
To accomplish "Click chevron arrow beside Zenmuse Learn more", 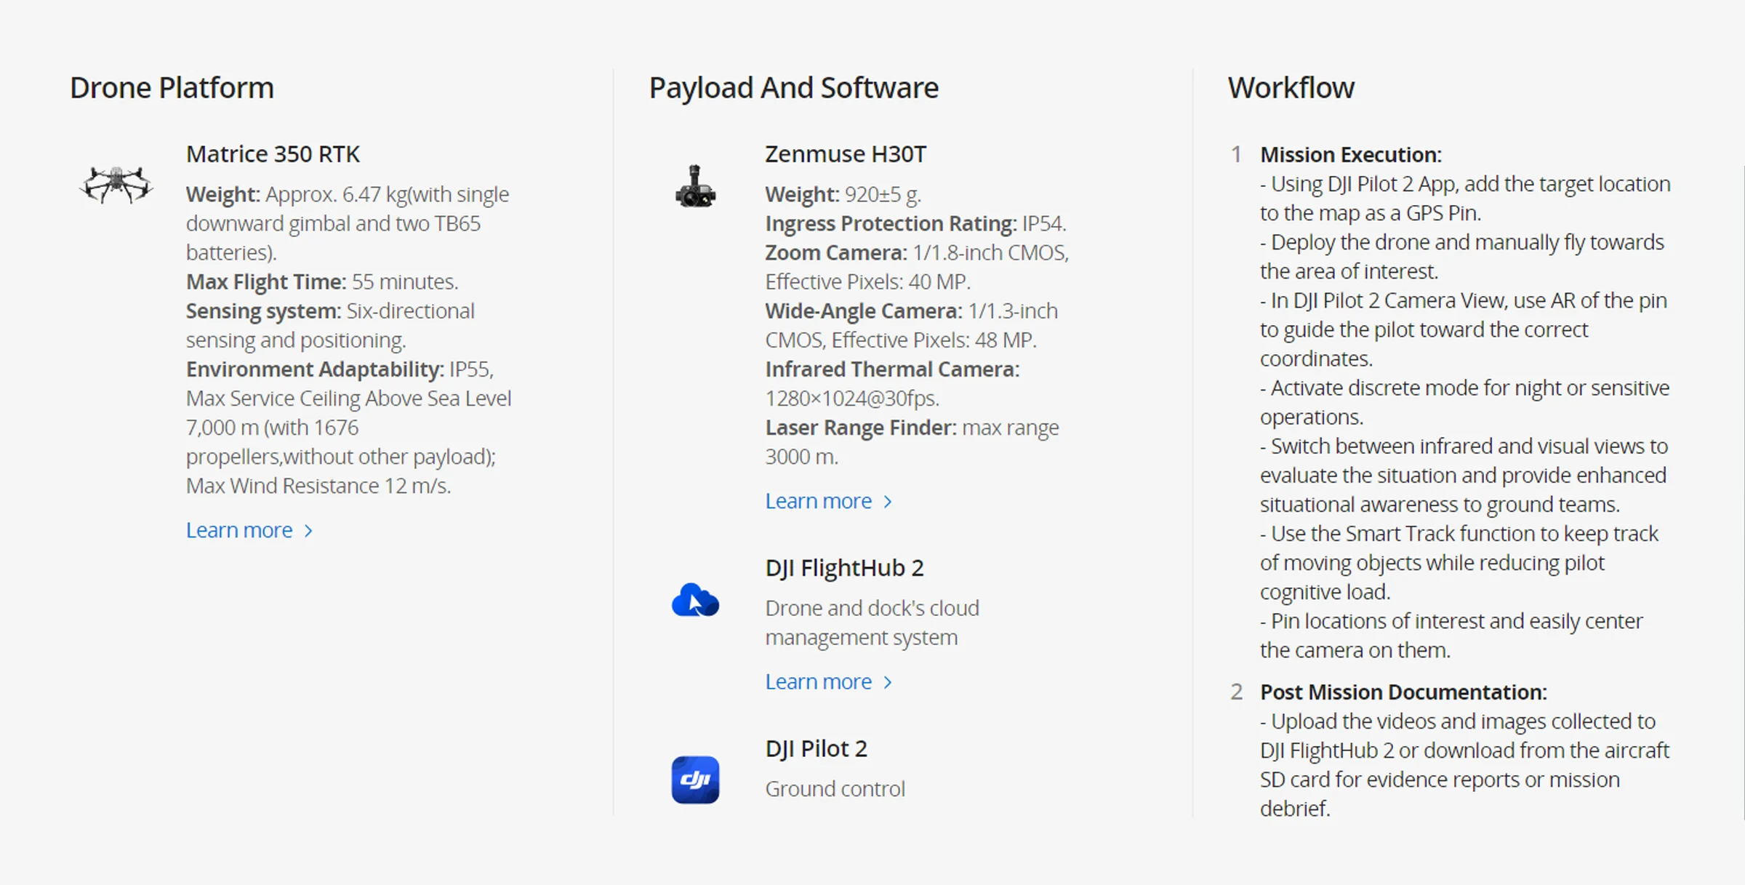I will point(888,502).
